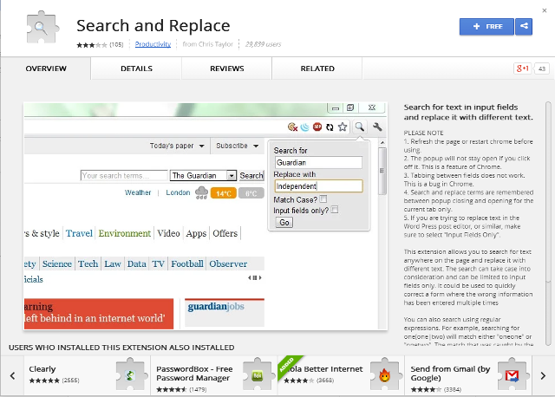Click the 6°C temperature badge

pyautogui.click(x=251, y=193)
